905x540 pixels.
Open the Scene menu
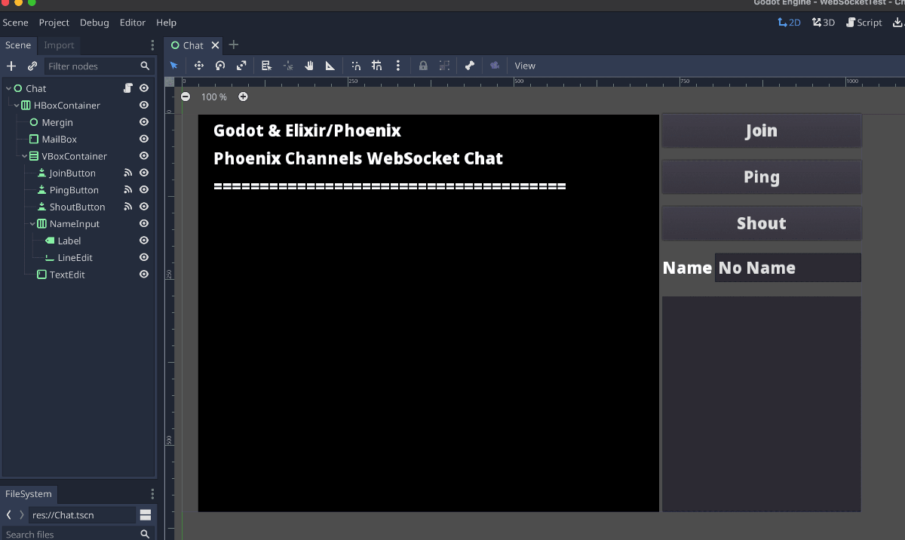pos(16,23)
